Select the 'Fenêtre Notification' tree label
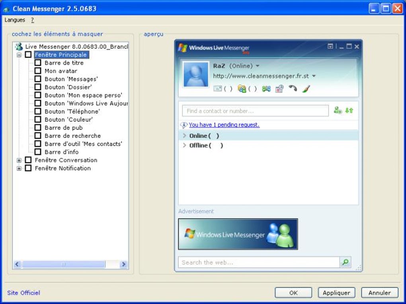406x304 pixels. coord(62,168)
